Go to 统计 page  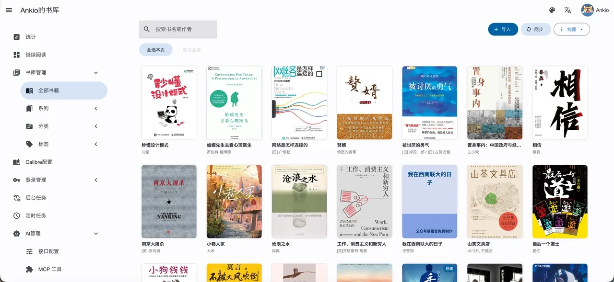pos(31,37)
